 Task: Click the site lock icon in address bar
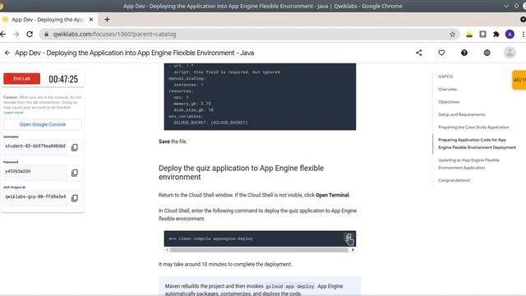(x=47, y=35)
